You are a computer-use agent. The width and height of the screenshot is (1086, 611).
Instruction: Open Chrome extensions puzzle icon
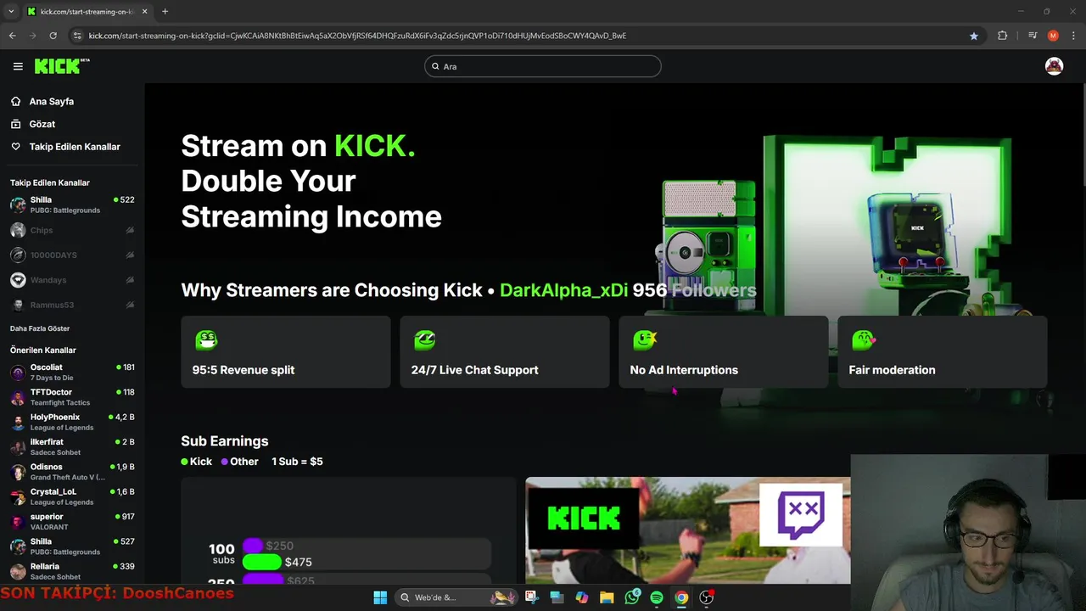(1002, 36)
